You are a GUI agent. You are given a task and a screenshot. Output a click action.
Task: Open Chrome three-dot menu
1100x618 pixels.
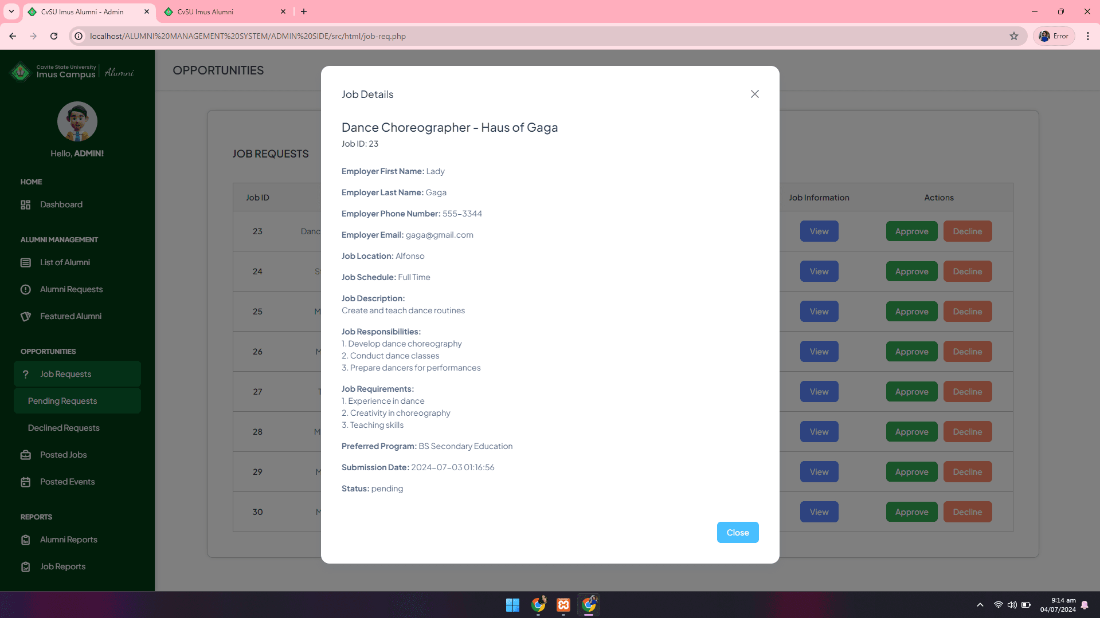pos(1087,36)
